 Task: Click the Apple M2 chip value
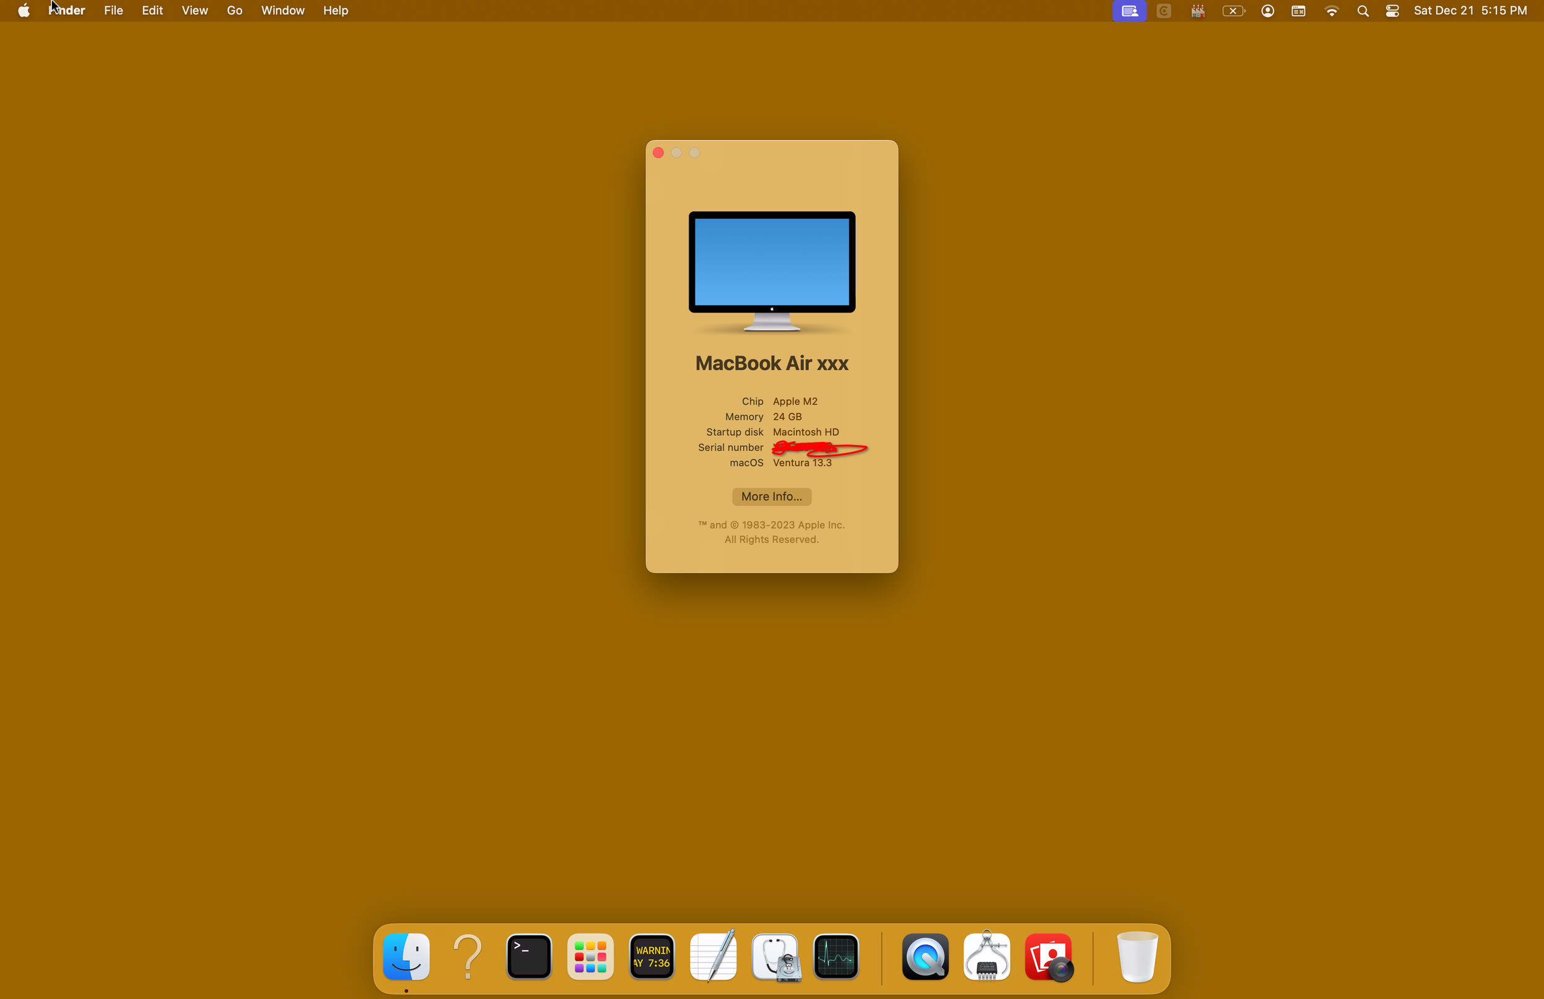(795, 401)
